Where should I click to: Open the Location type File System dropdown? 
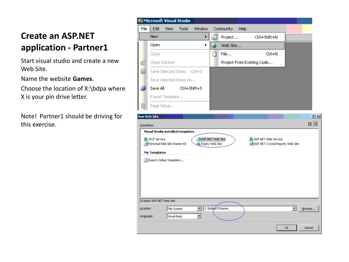199,208
